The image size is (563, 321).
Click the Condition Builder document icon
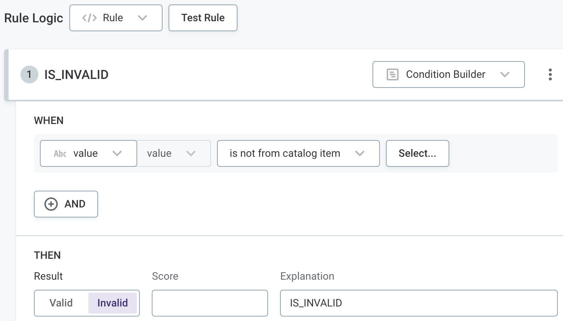[x=393, y=74]
